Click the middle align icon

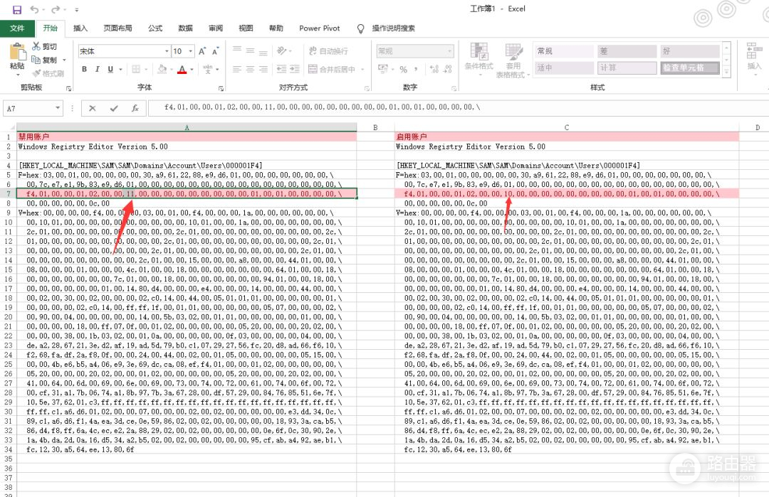[250, 50]
